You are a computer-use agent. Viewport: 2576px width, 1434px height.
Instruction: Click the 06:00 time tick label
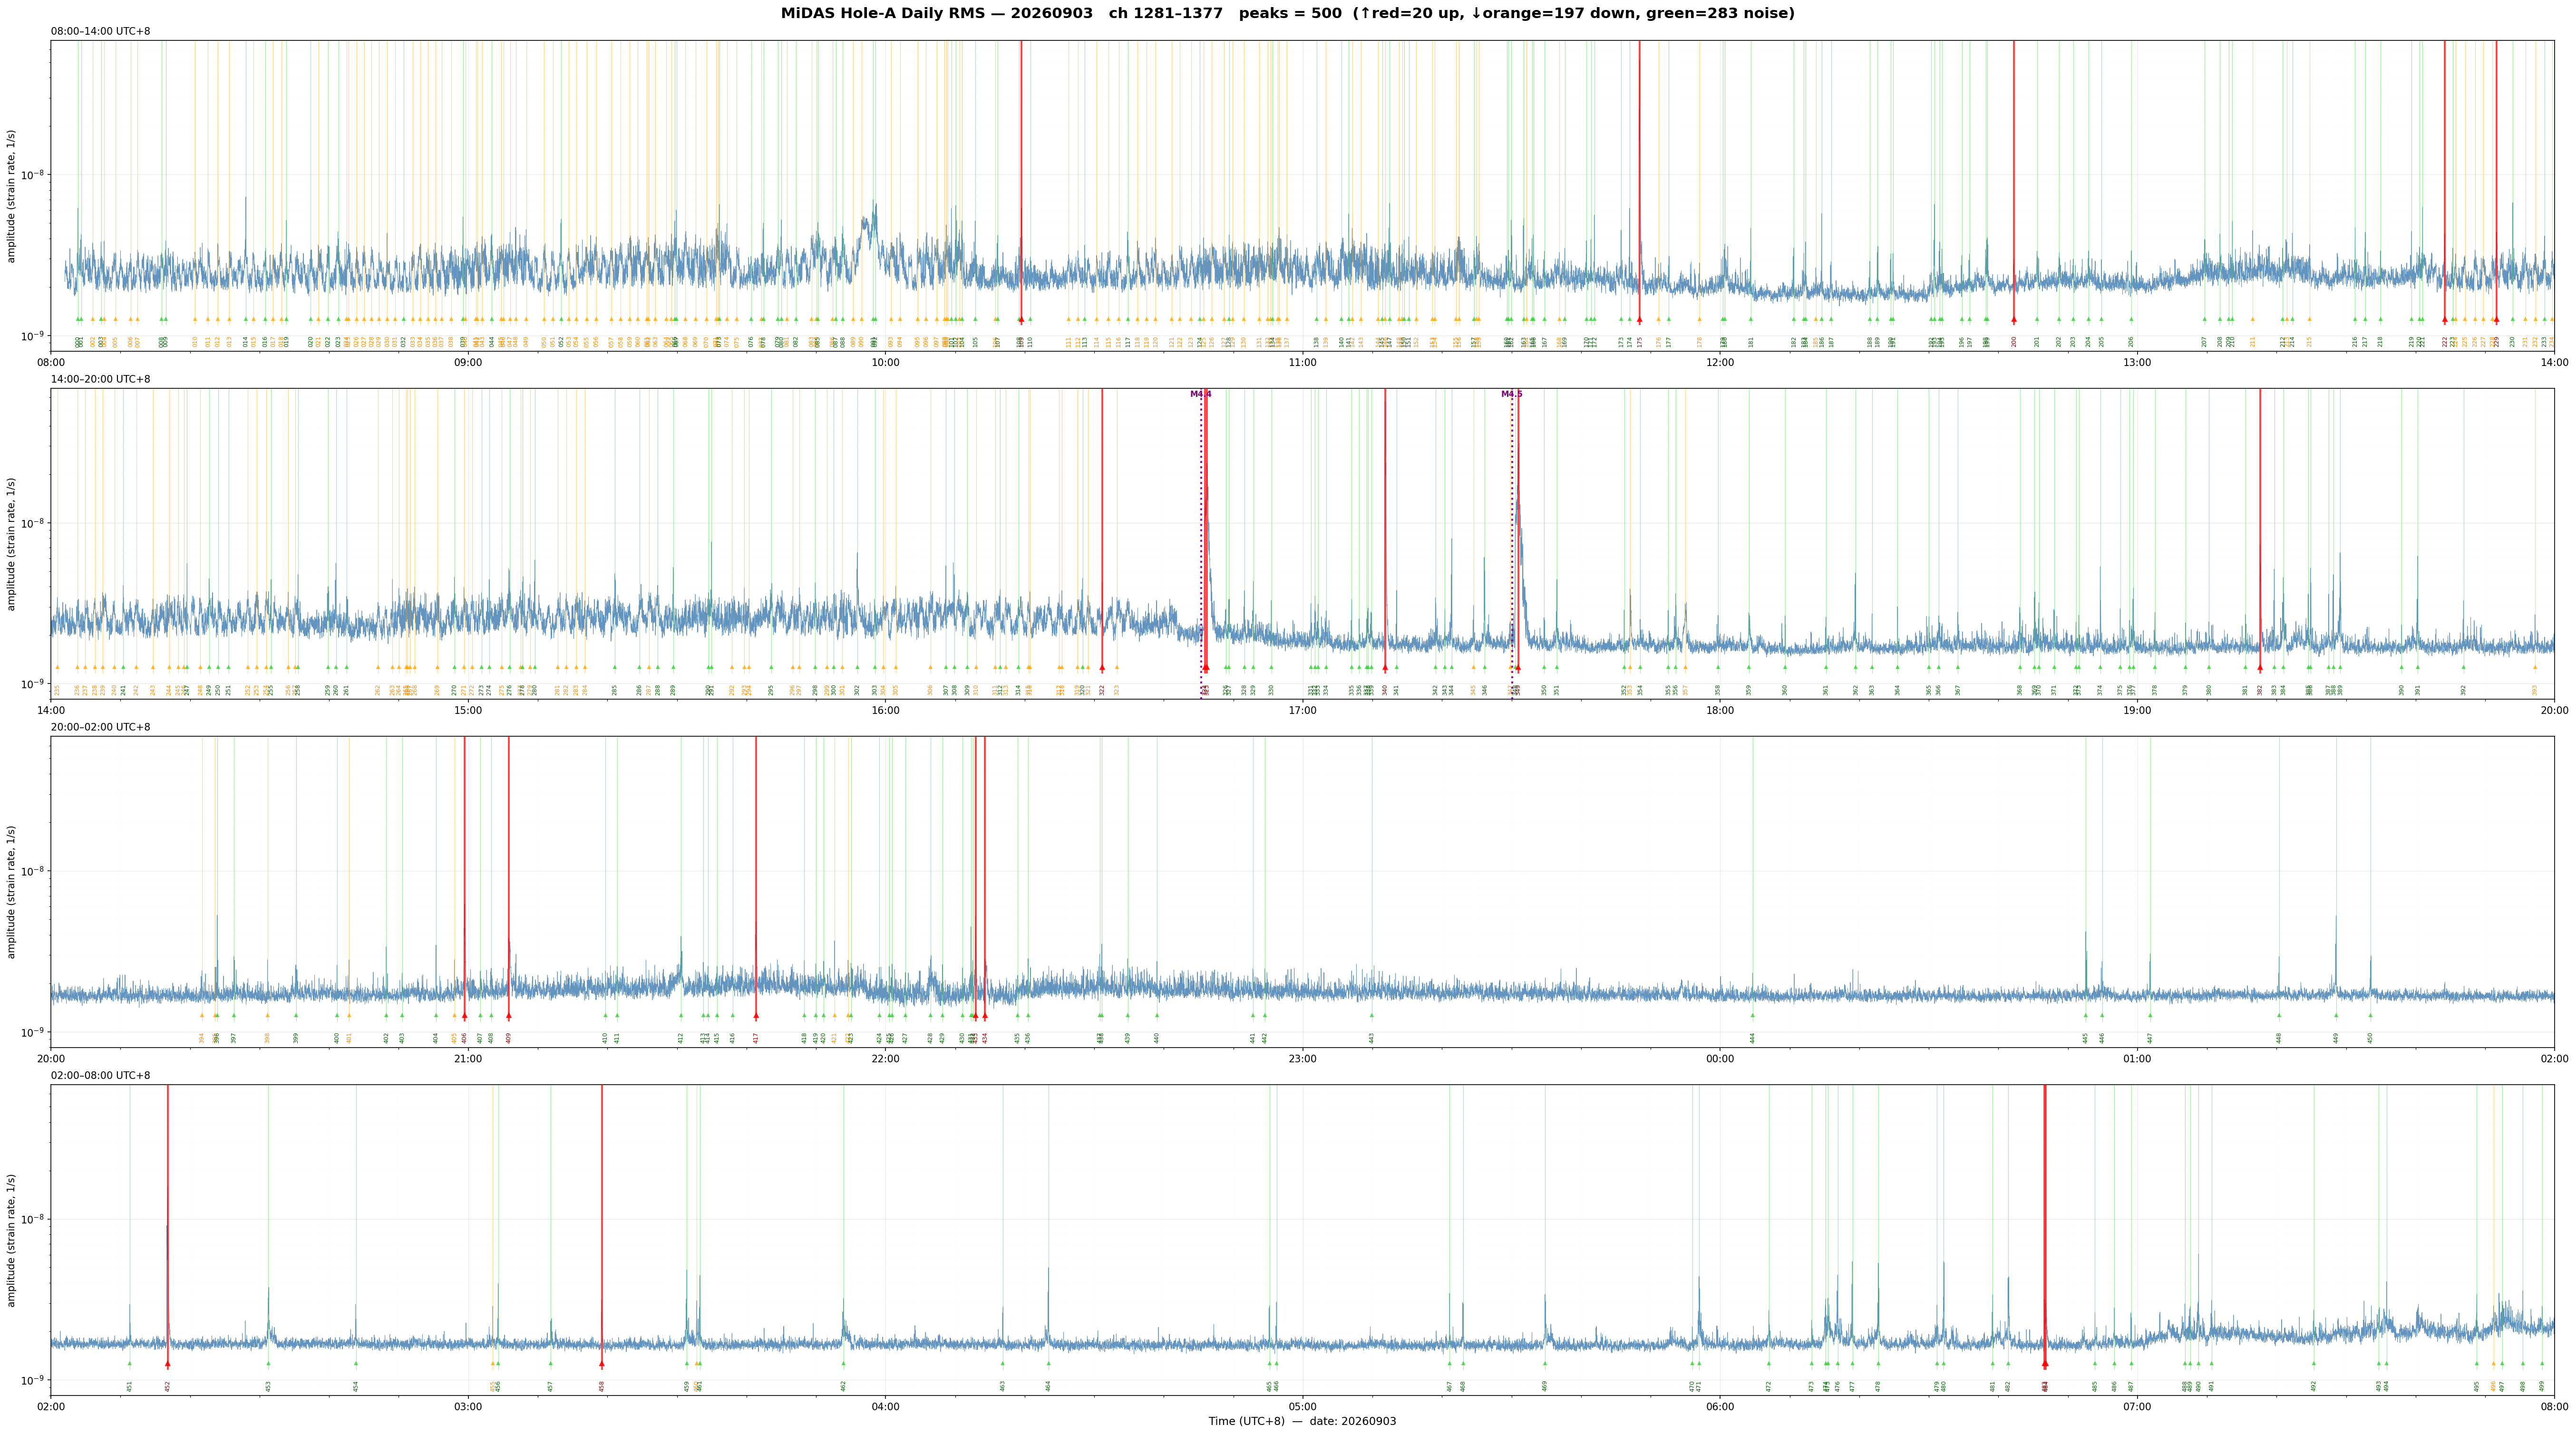pyautogui.click(x=1720, y=1407)
